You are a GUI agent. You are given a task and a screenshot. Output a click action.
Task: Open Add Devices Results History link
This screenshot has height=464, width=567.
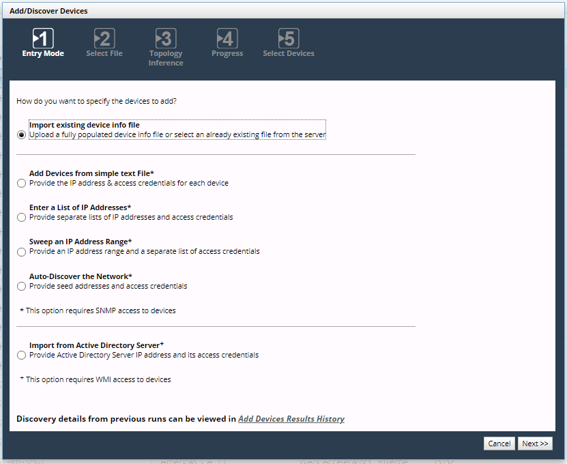click(291, 419)
